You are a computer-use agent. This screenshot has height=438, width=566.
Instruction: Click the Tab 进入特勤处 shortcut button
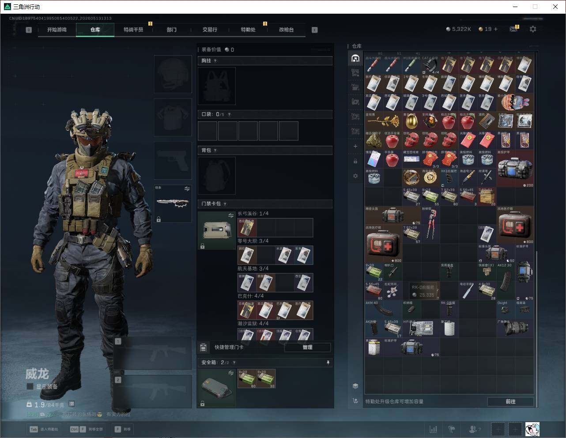[x=44, y=429]
